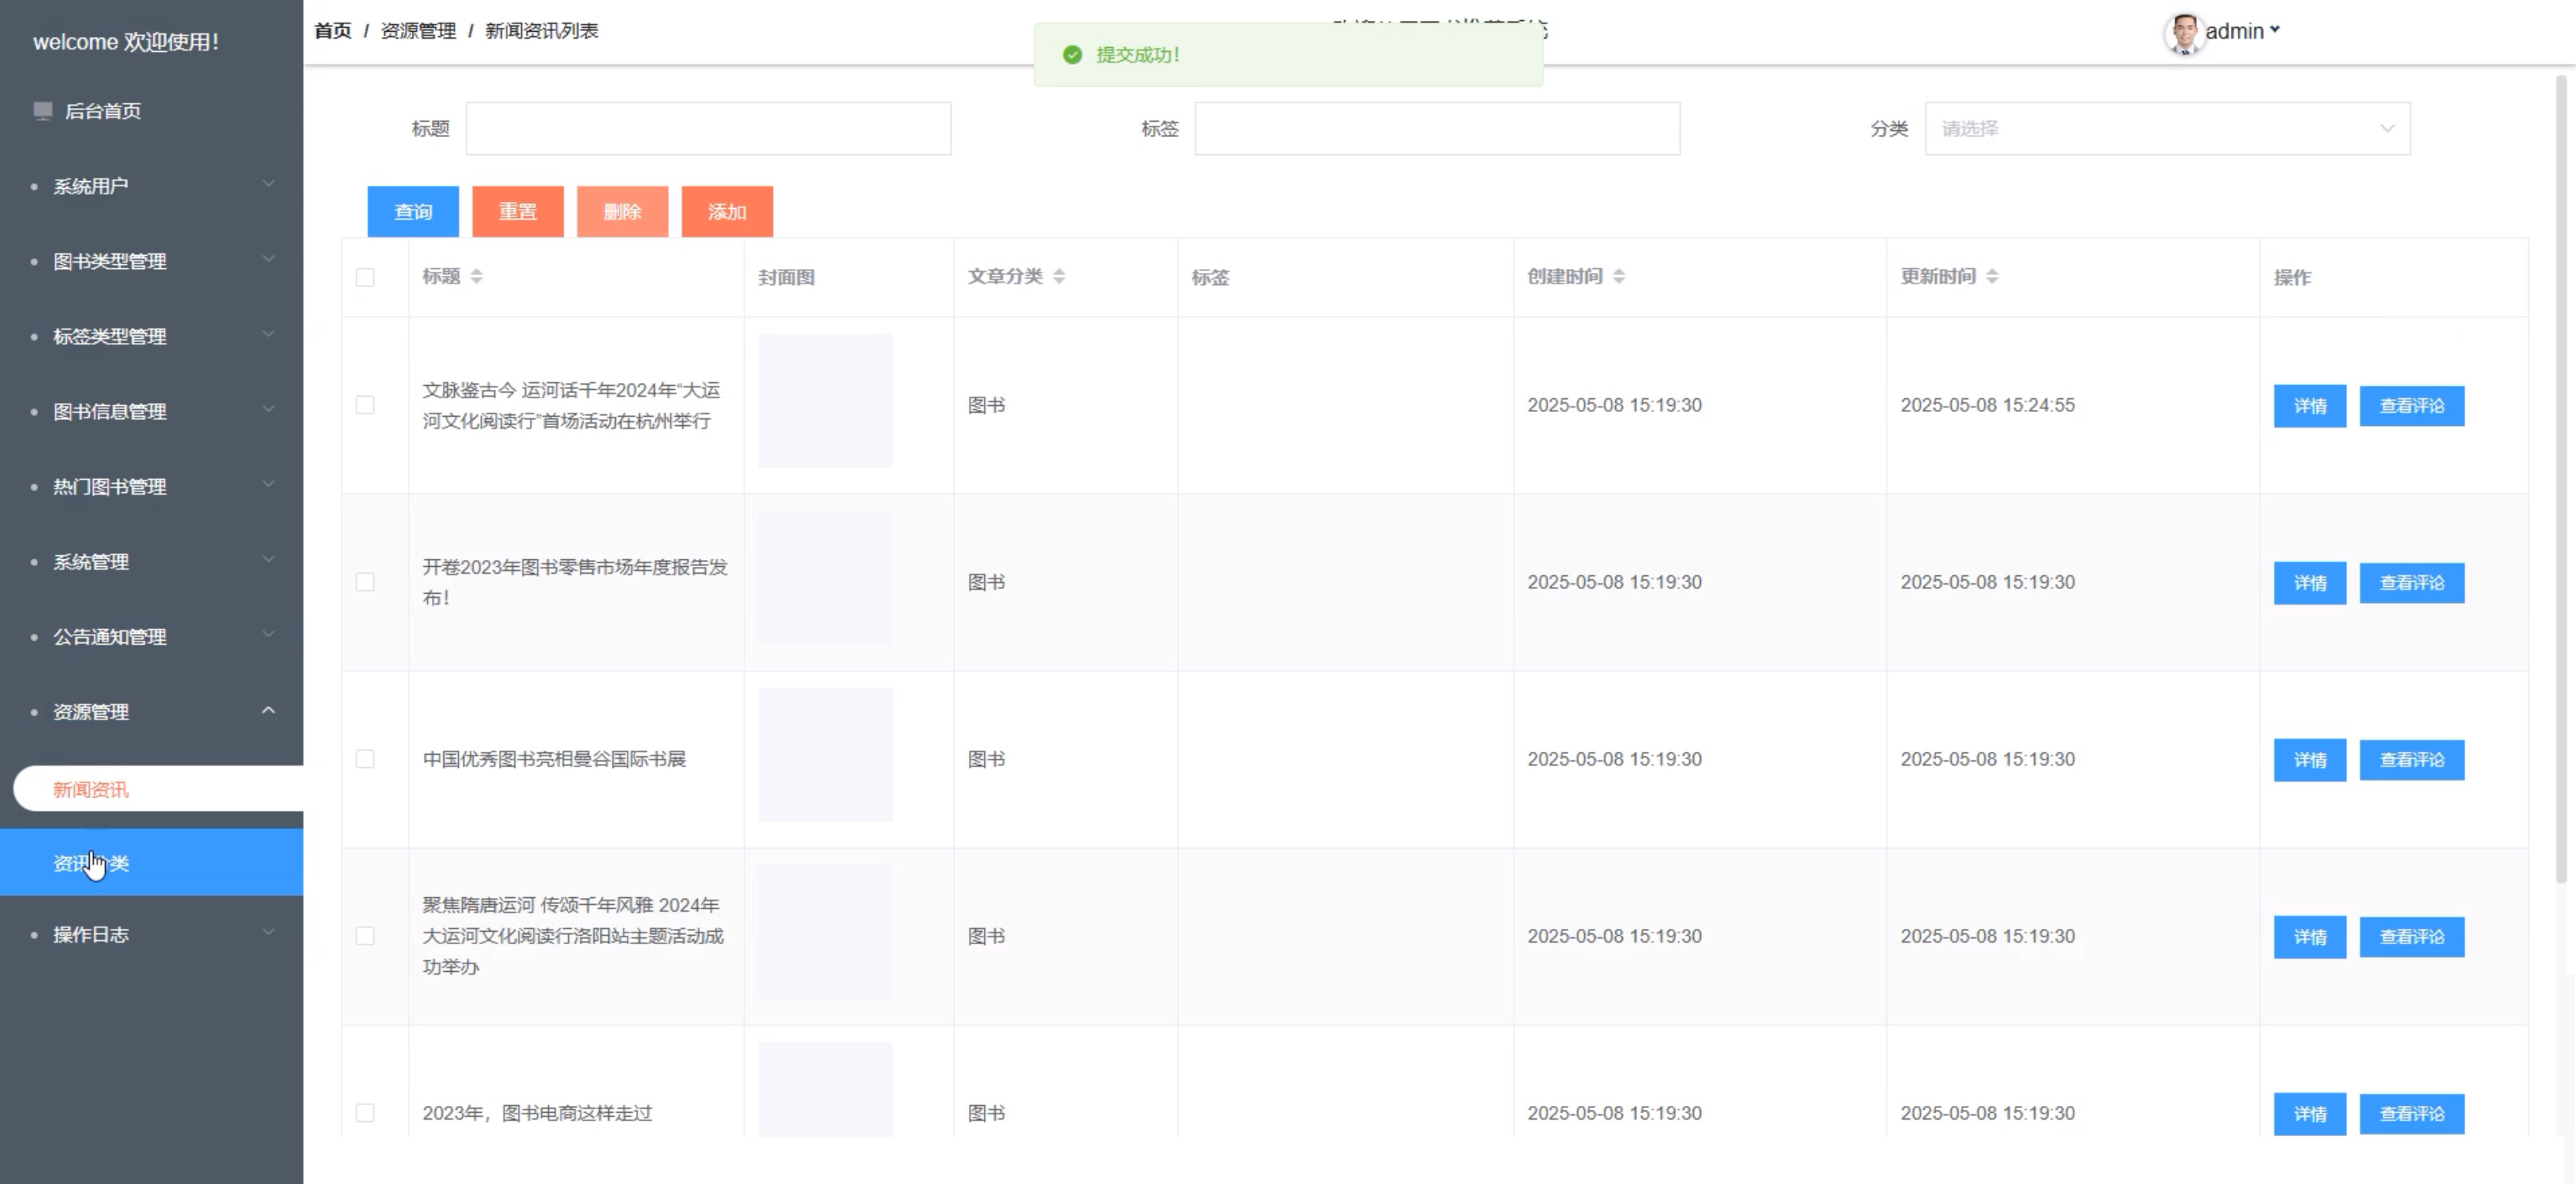Viewport: 2576px width, 1184px height.
Task: Click the blue 查询 button
Action: 413,212
